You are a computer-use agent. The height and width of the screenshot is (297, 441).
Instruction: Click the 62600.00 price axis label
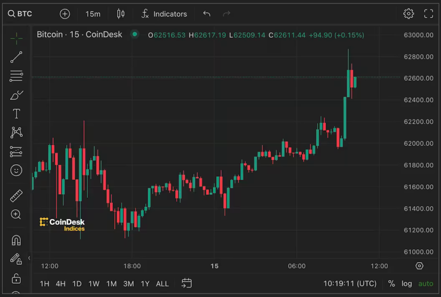click(x=419, y=78)
